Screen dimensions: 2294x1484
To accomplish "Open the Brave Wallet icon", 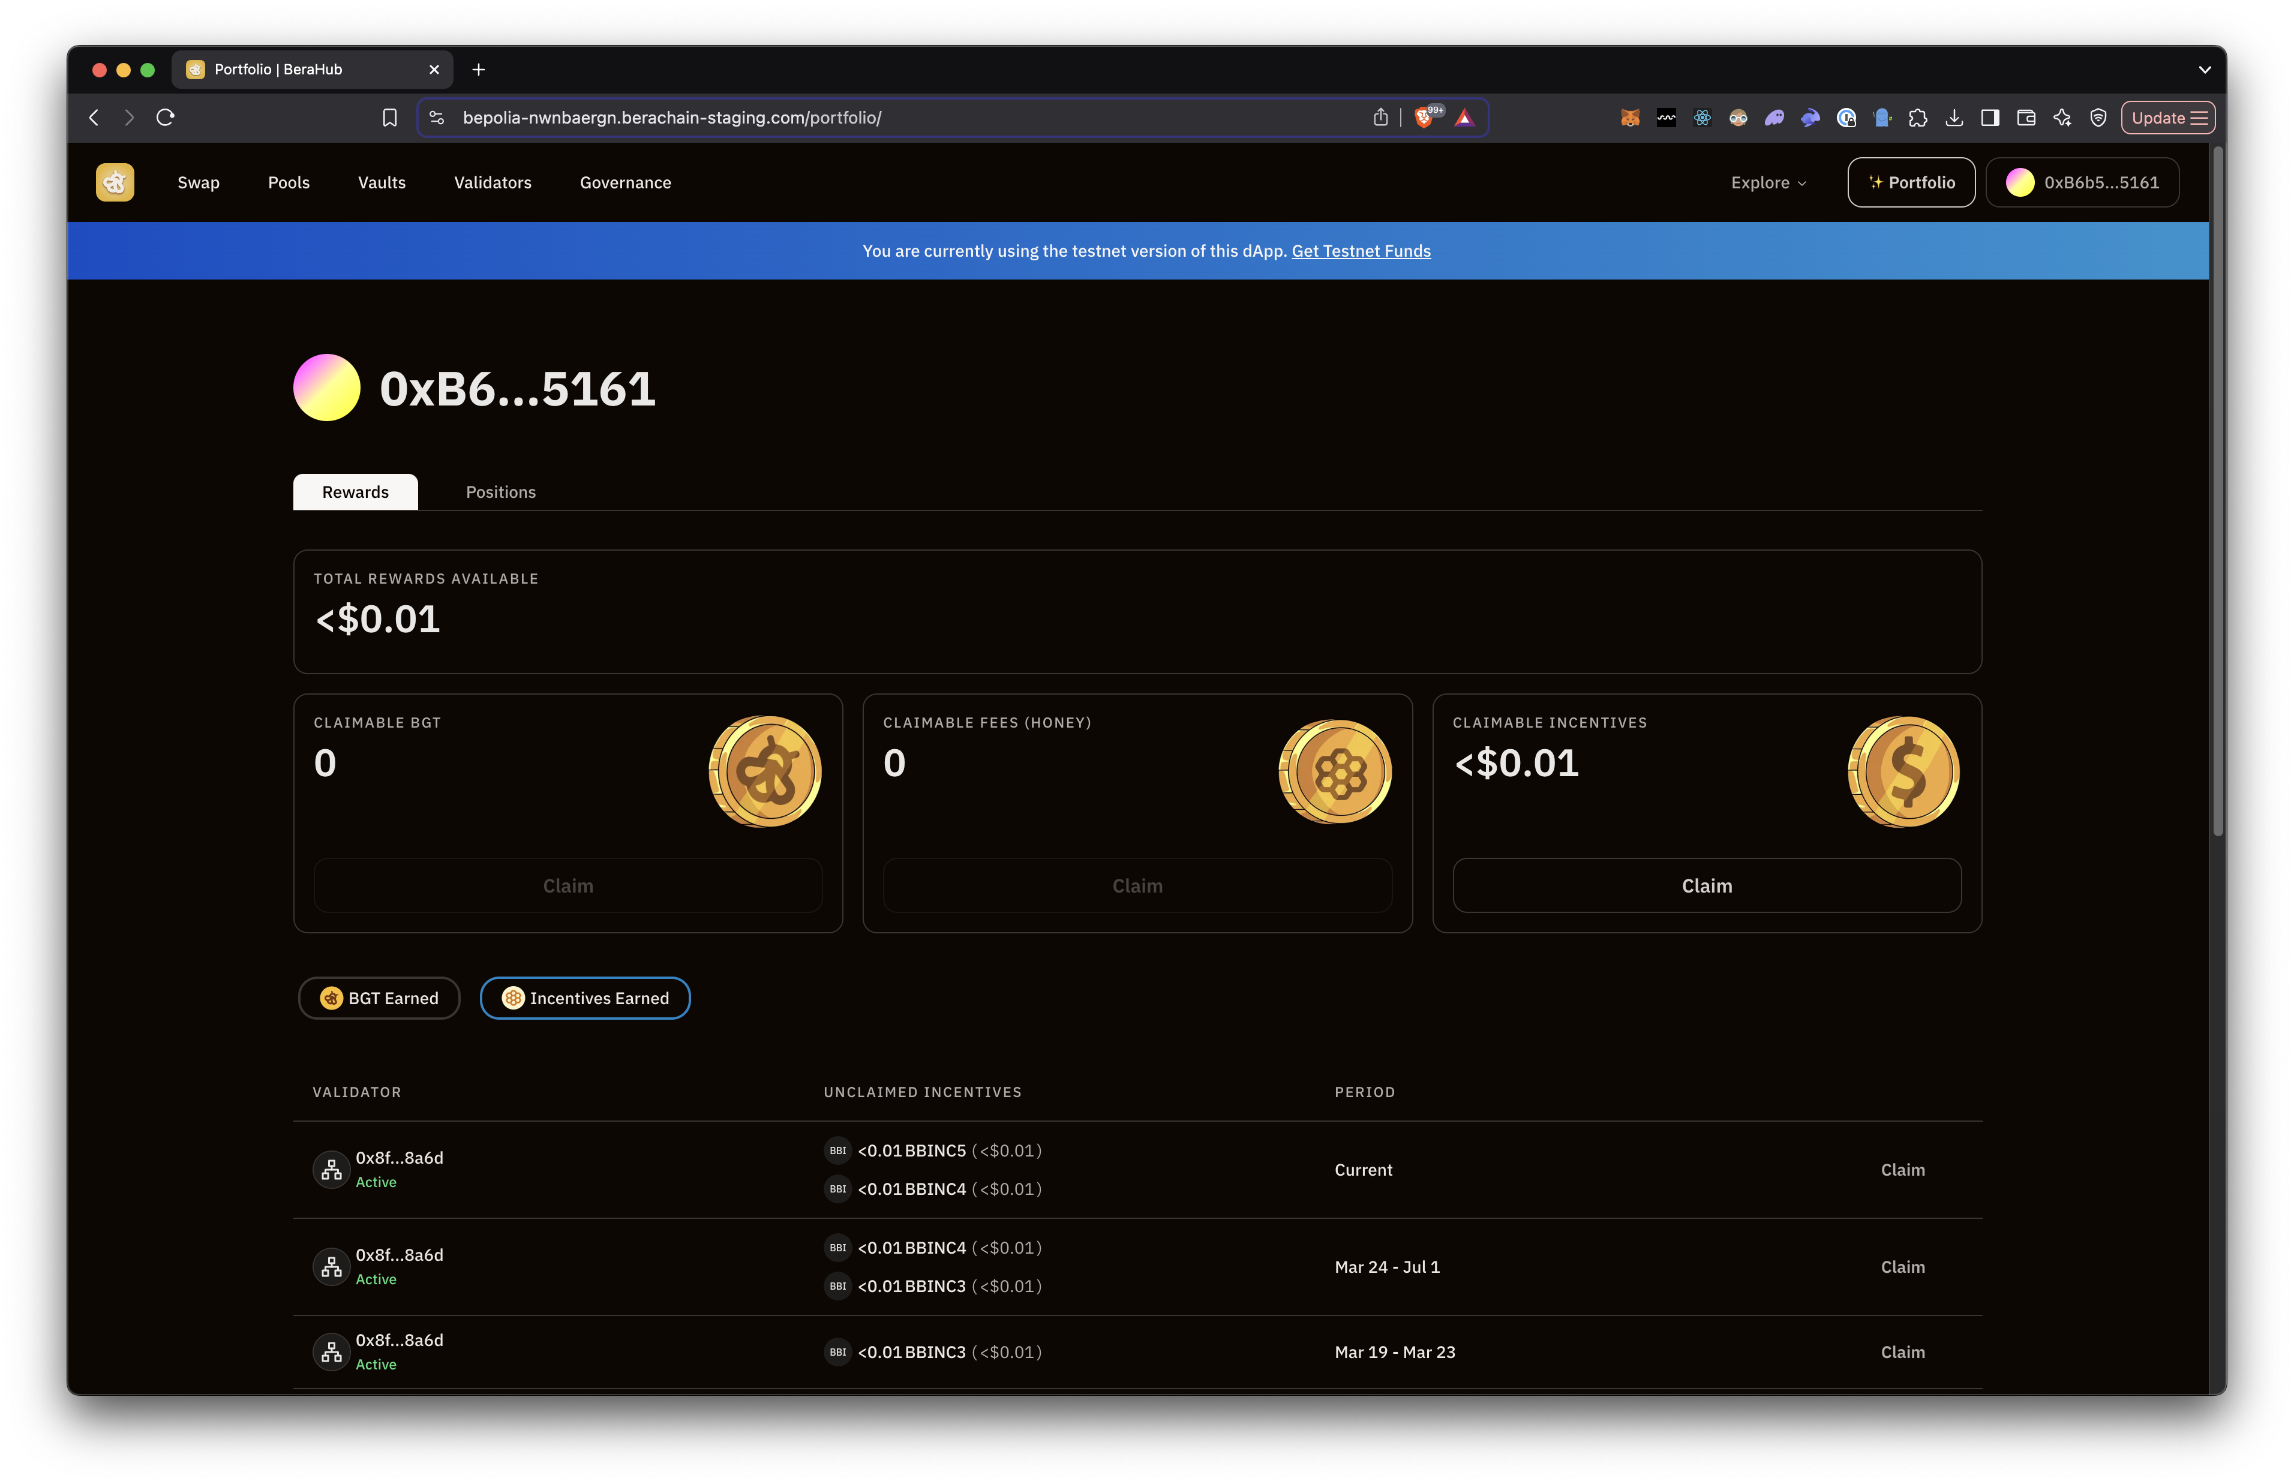I will 2025,118.
